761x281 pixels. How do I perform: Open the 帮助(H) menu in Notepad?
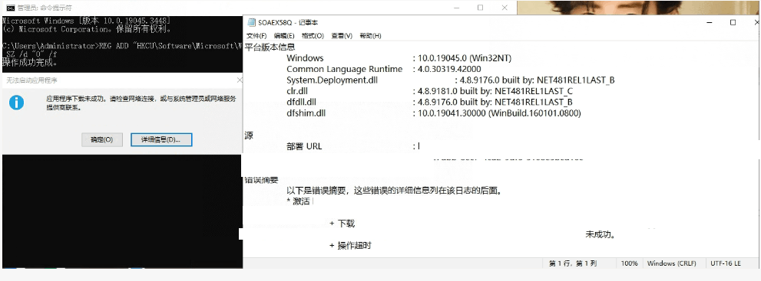pyautogui.click(x=370, y=36)
